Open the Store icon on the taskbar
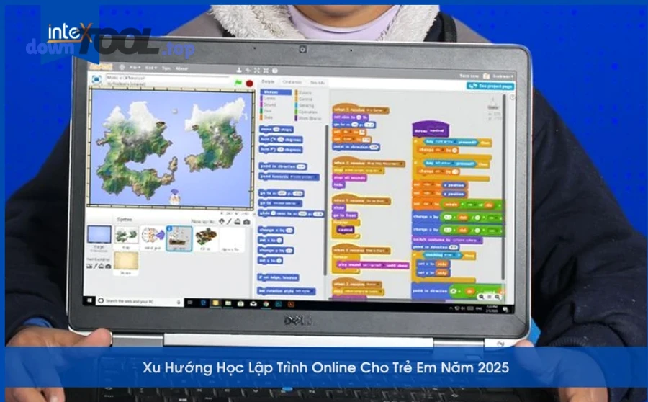Viewport: 648px width, 402px height. pos(240,303)
